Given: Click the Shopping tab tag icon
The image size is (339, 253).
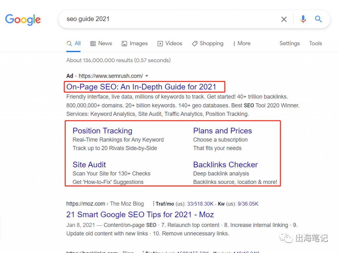Looking at the screenshot, I should coord(195,44).
